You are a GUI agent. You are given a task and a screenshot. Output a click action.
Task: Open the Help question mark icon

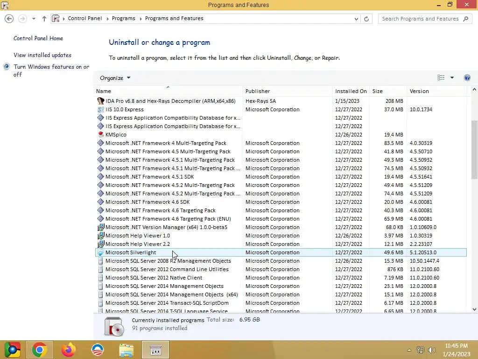point(467,78)
